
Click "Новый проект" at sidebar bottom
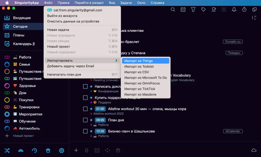pyautogui.click(x=23, y=136)
